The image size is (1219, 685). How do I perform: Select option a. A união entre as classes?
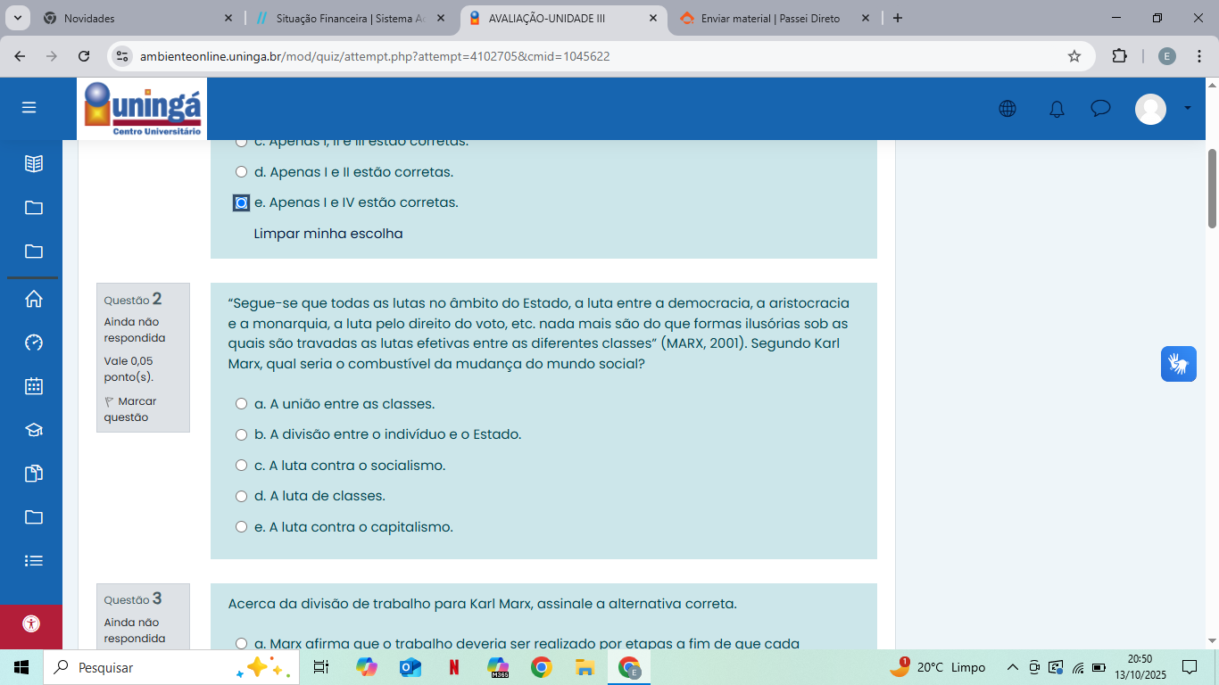click(x=241, y=404)
